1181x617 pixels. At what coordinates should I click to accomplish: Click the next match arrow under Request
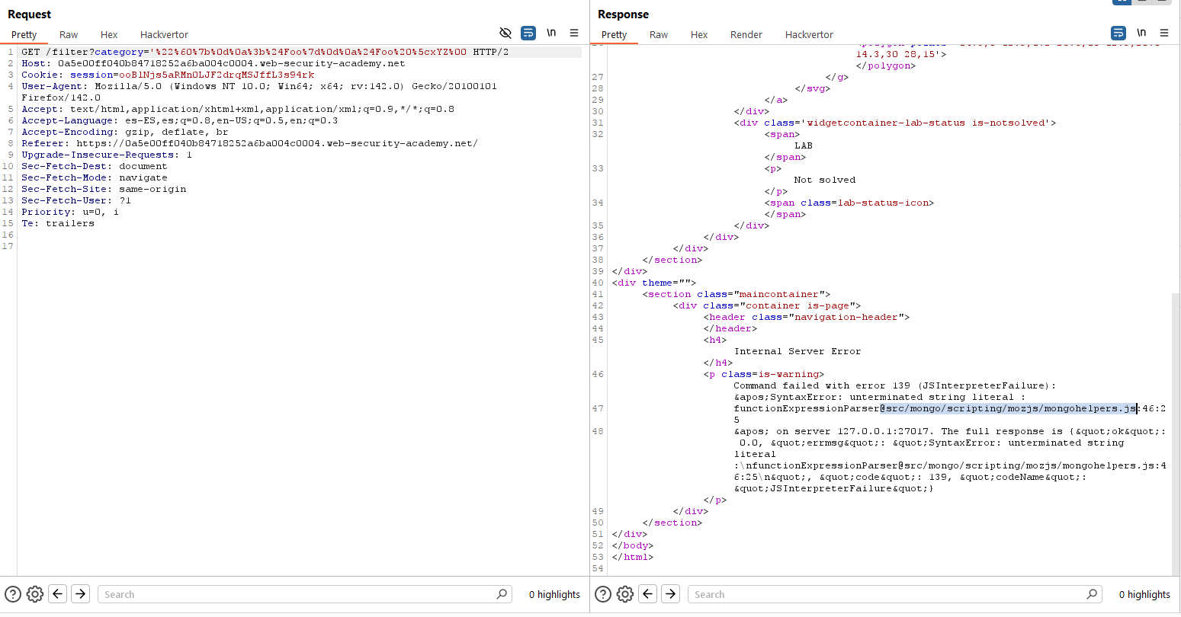coord(80,594)
